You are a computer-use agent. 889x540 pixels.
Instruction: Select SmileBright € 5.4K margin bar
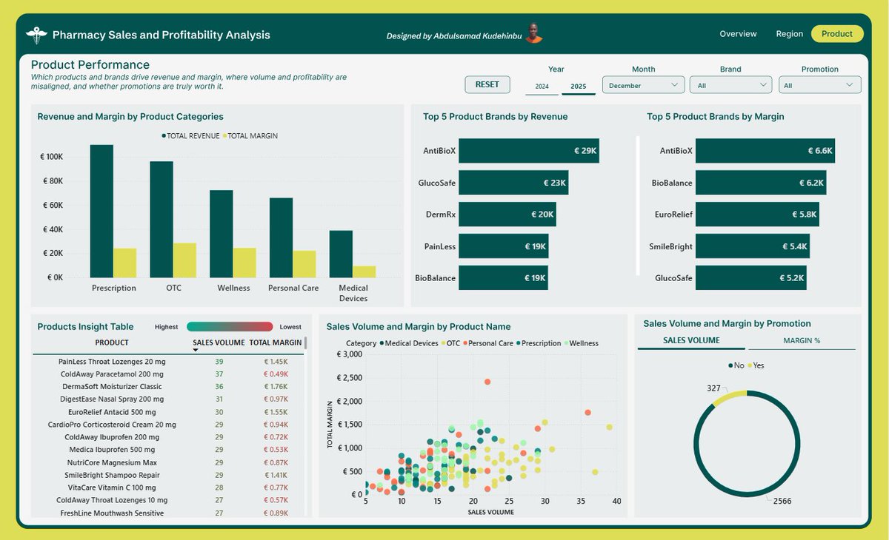[x=753, y=246]
